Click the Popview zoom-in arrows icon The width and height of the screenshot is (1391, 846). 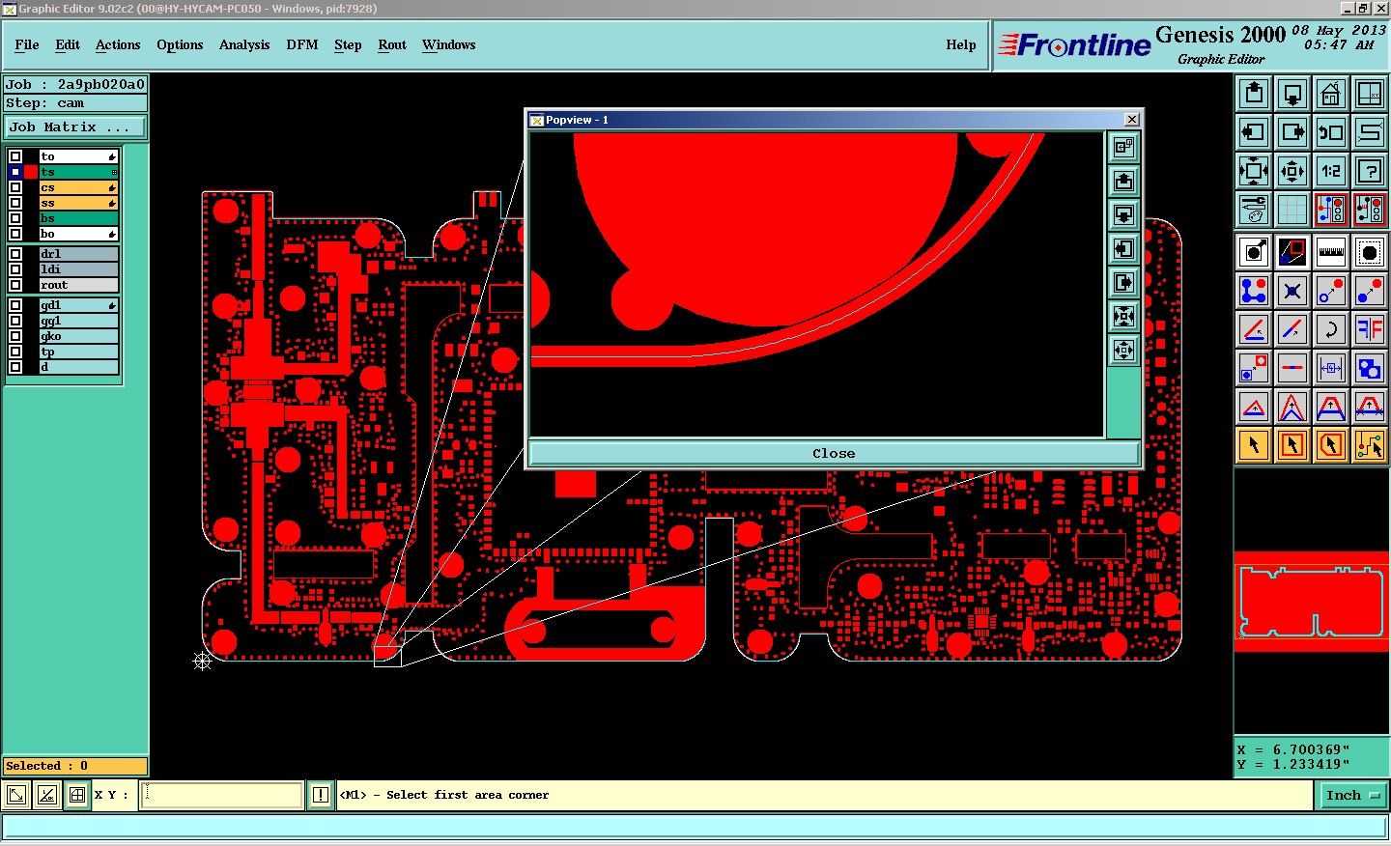1124,316
